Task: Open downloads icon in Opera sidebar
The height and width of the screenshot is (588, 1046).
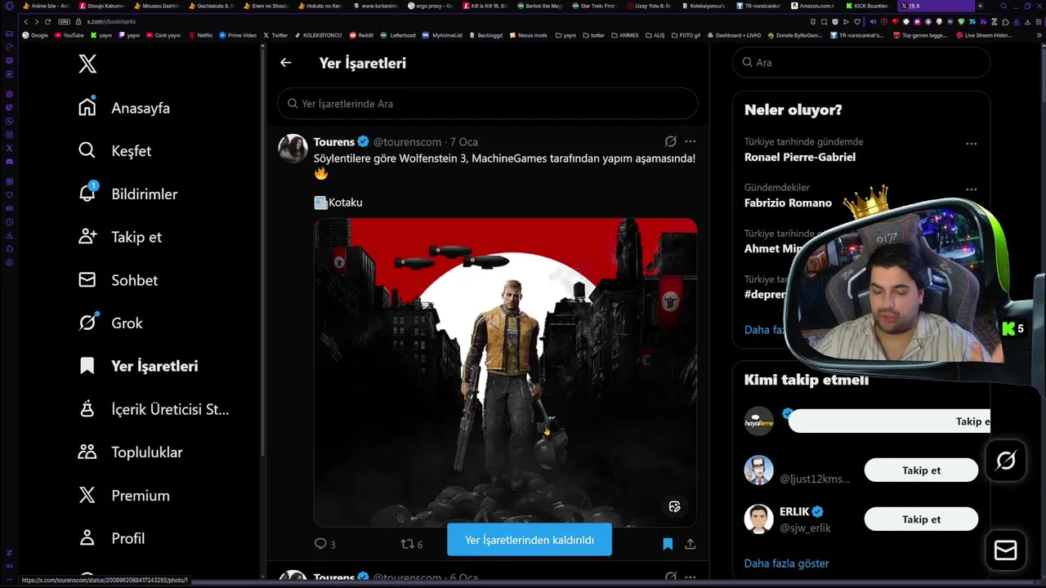Action: tap(9, 235)
